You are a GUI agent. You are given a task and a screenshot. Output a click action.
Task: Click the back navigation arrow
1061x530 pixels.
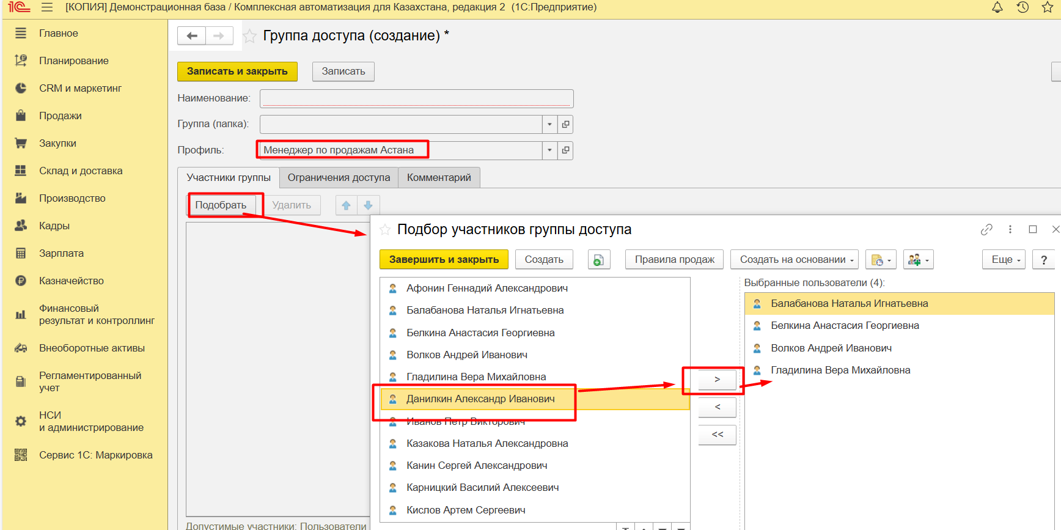(192, 36)
